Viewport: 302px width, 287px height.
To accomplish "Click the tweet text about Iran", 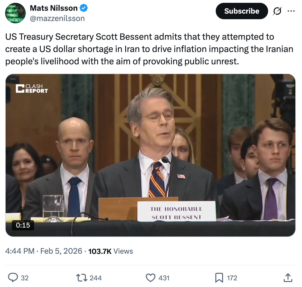I will 149,49.
